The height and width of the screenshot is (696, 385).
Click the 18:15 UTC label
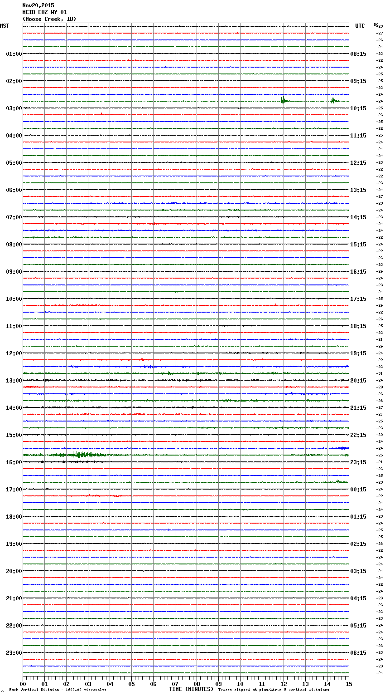click(358, 326)
